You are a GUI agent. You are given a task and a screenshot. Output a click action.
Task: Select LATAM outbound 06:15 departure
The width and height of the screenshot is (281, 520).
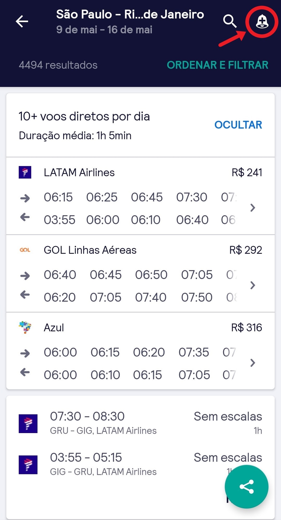(x=58, y=197)
